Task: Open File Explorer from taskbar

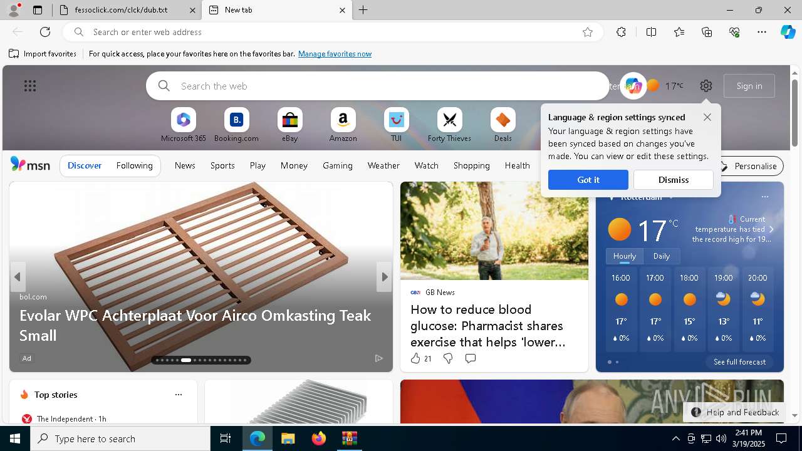Action: (x=288, y=438)
